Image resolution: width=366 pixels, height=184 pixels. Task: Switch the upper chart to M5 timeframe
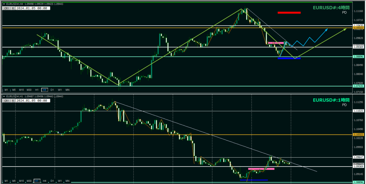[14, 90]
